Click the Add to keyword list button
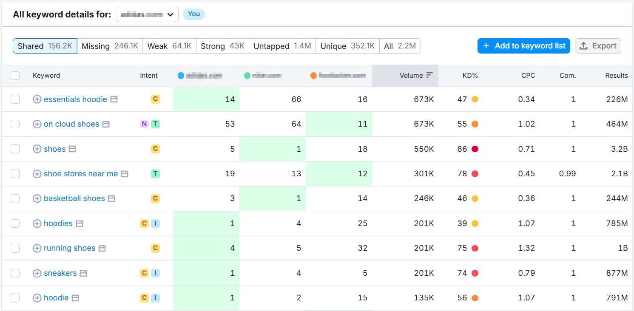Image resolution: width=634 pixels, height=311 pixels. [523, 46]
